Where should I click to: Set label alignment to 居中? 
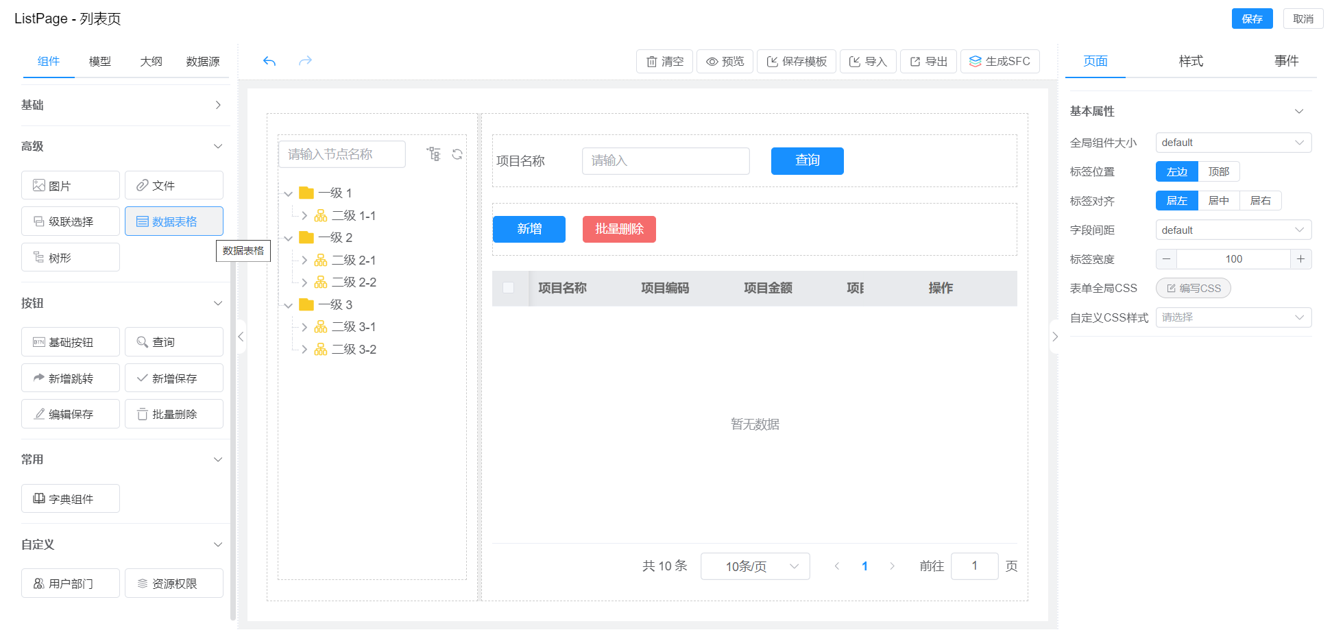coord(1219,200)
